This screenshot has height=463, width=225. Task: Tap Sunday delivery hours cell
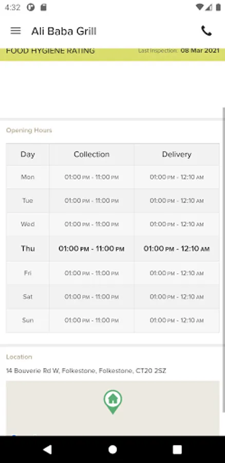[x=177, y=320]
